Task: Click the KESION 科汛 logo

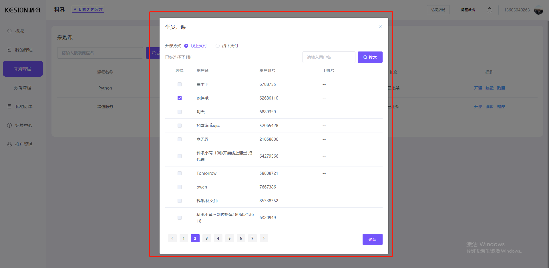Action: tap(22, 10)
